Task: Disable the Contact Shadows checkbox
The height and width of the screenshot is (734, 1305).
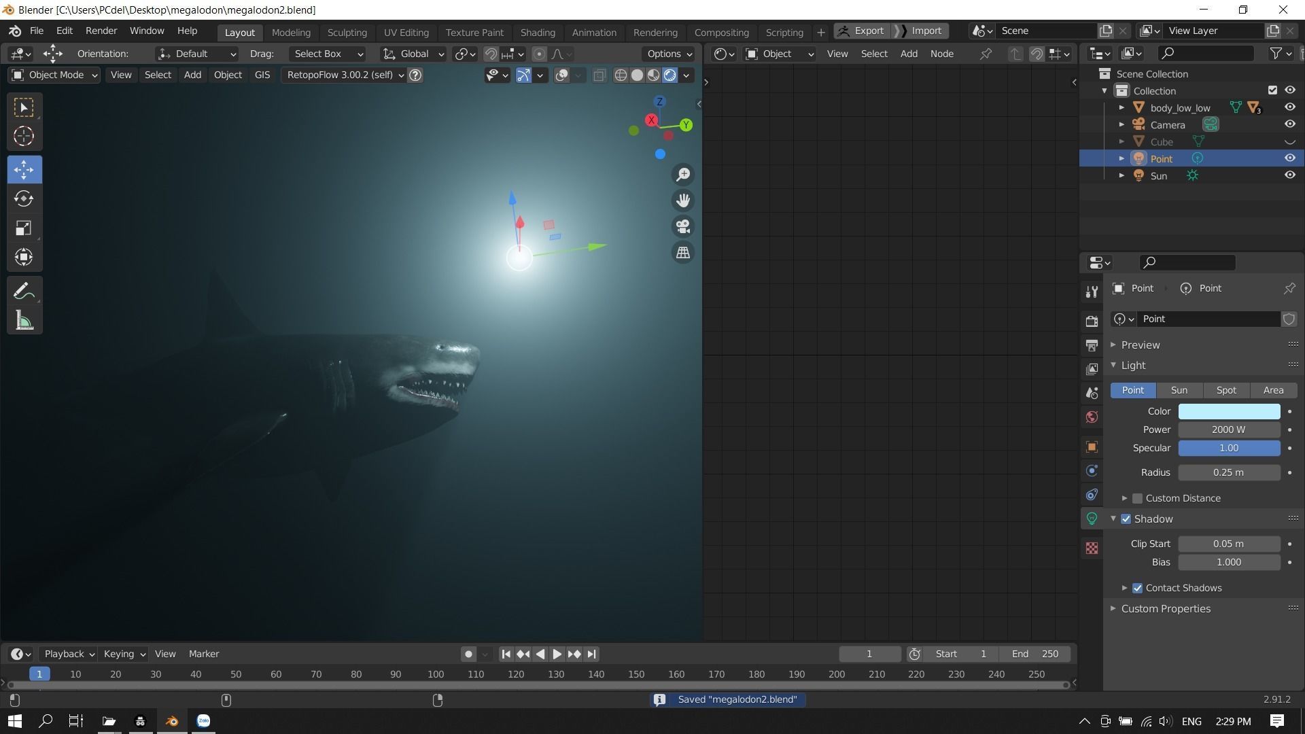Action: [x=1137, y=588]
